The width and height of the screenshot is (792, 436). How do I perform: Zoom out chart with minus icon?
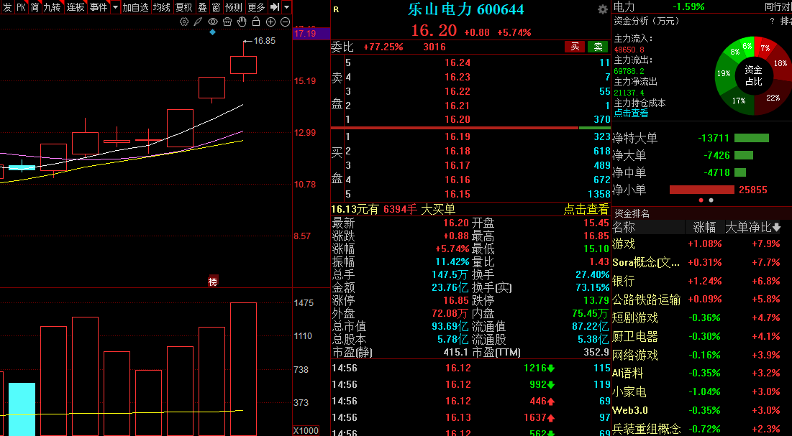pyautogui.click(x=285, y=22)
